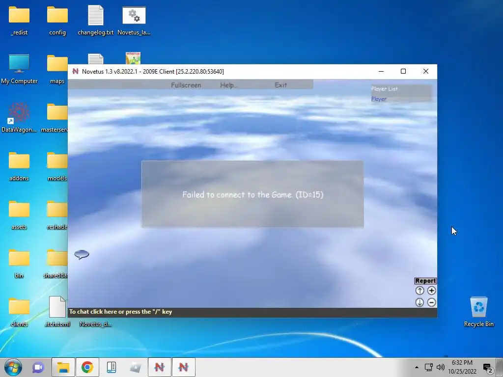Open network status tray icon
The image size is (503, 377).
click(428, 367)
